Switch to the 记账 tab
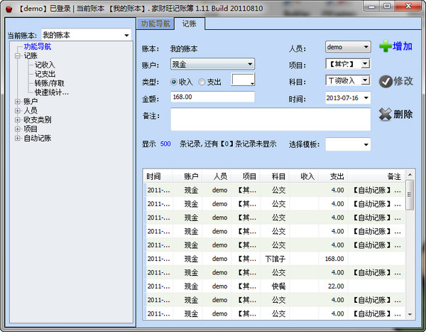The image size is (426, 332). pos(190,23)
